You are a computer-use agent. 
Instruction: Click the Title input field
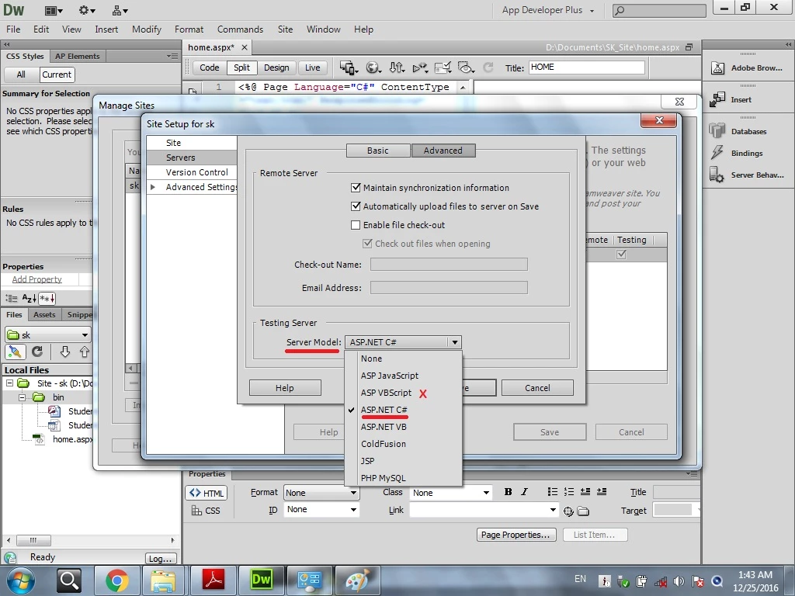point(587,67)
